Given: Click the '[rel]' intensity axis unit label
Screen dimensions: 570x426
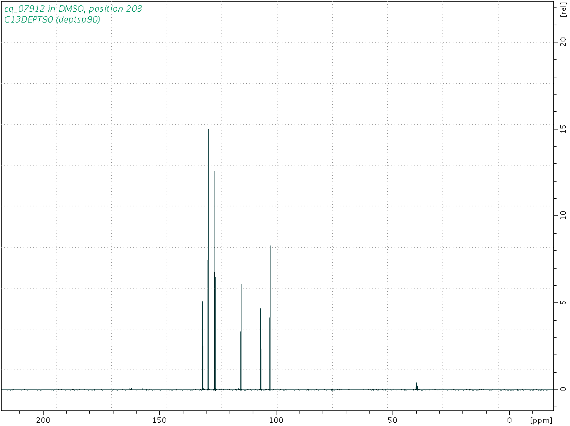Looking at the screenshot, I should click(x=564, y=10).
